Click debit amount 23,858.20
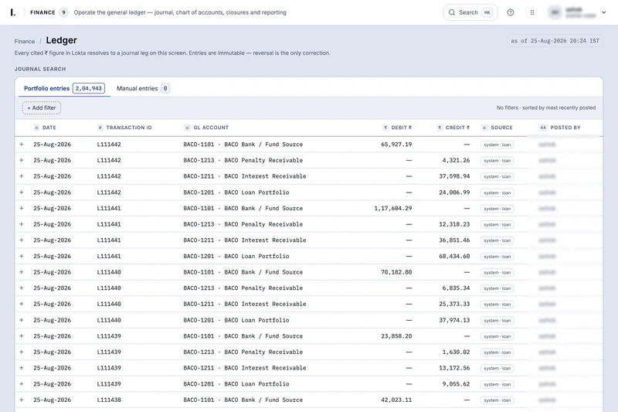This screenshot has height=412, width=618. [x=396, y=336]
